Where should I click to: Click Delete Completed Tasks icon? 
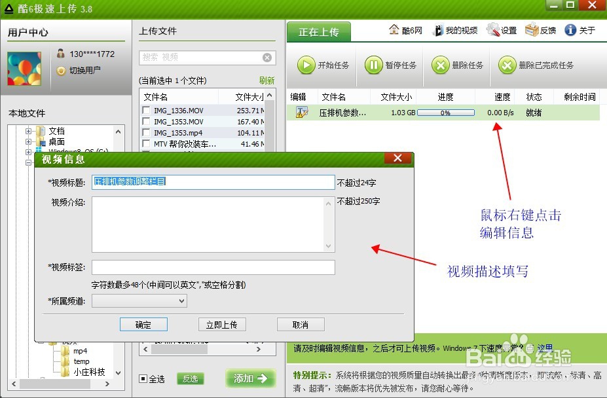pos(507,65)
